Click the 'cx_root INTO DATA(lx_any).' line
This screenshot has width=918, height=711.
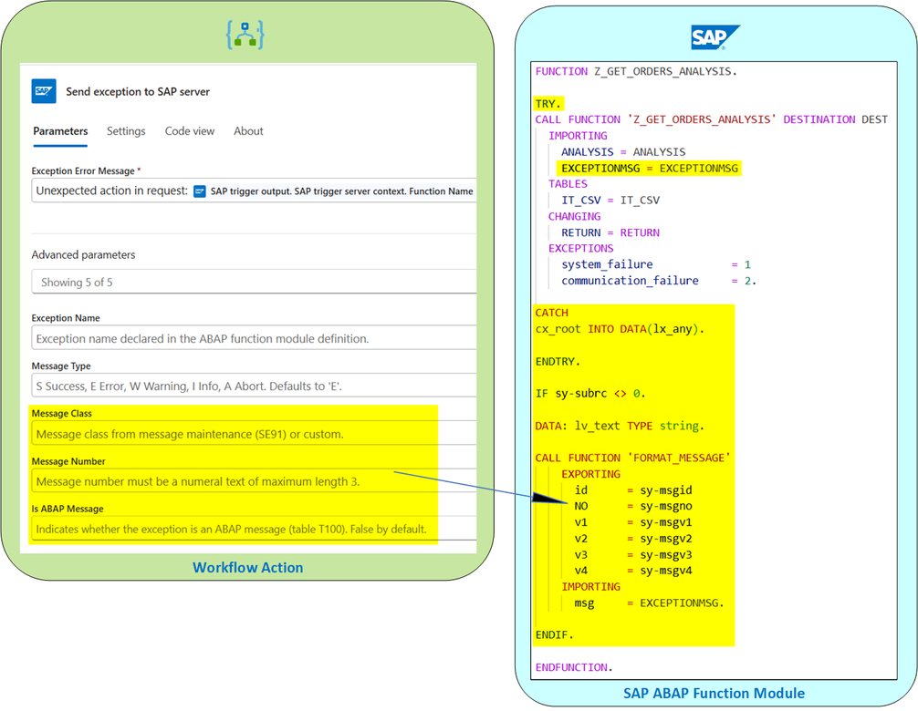tap(620, 329)
